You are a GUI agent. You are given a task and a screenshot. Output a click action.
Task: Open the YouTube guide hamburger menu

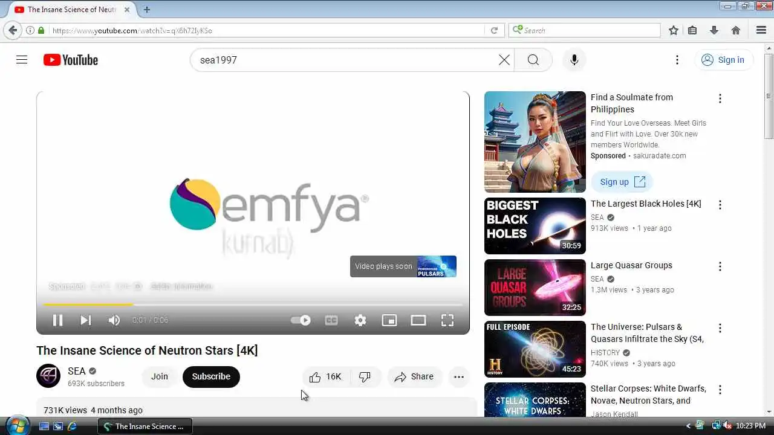point(22,60)
